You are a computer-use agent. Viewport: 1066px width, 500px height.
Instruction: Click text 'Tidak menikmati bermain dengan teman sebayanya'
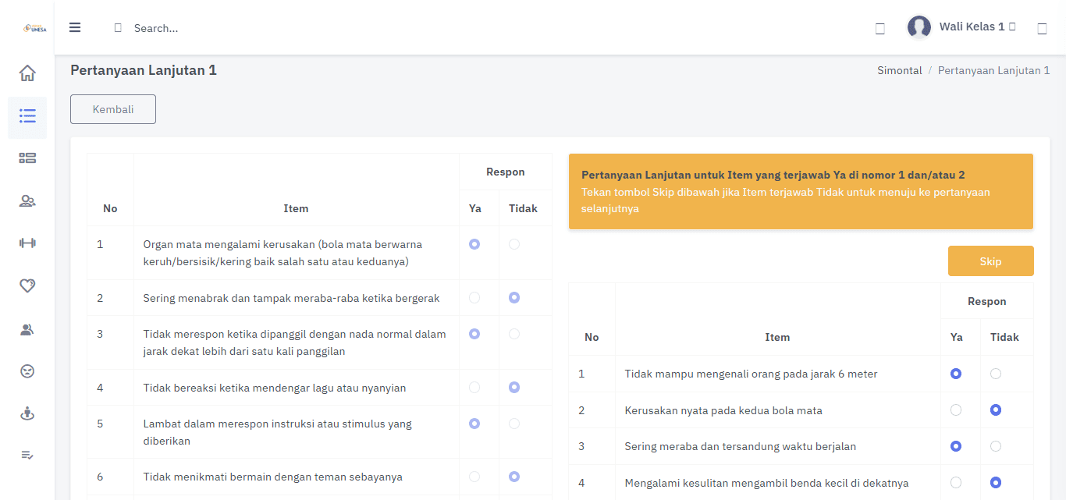(x=273, y=477)
